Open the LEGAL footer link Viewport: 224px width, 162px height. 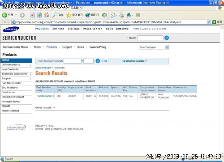(x=51, y=126)
